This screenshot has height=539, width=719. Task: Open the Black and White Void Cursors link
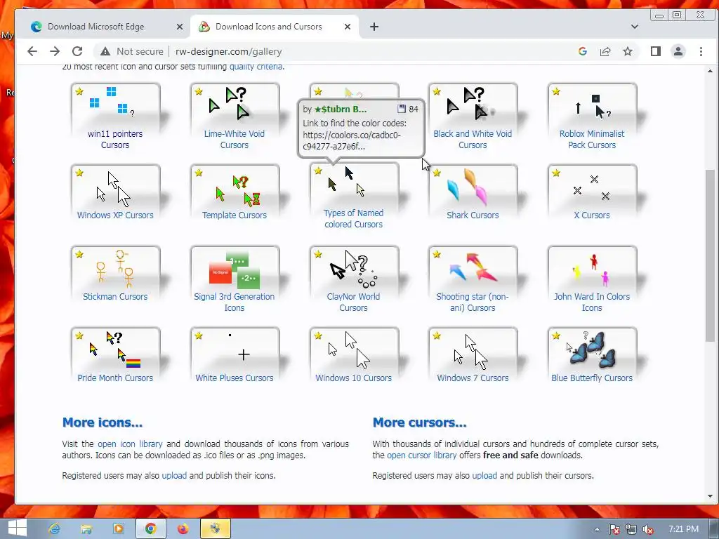pyautogui.click(x=473, y=140)
